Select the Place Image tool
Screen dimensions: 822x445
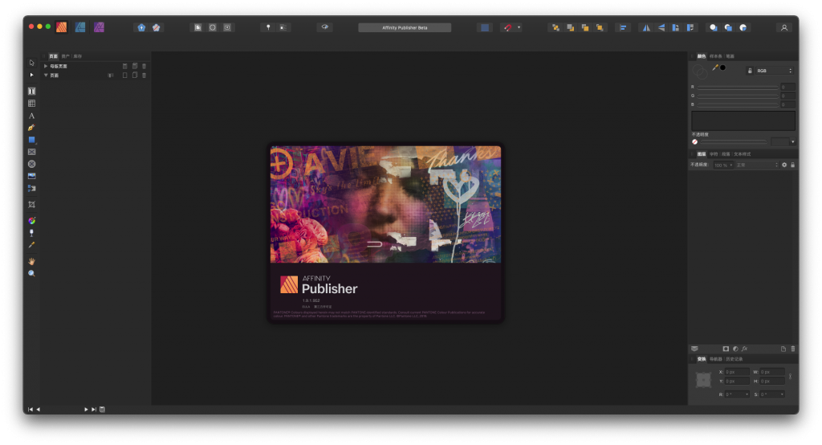[31, 176]
